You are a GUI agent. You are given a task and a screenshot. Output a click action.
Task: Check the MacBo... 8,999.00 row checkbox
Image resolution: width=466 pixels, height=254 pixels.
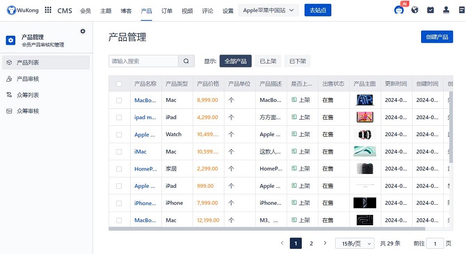click(x=119, y=100)
